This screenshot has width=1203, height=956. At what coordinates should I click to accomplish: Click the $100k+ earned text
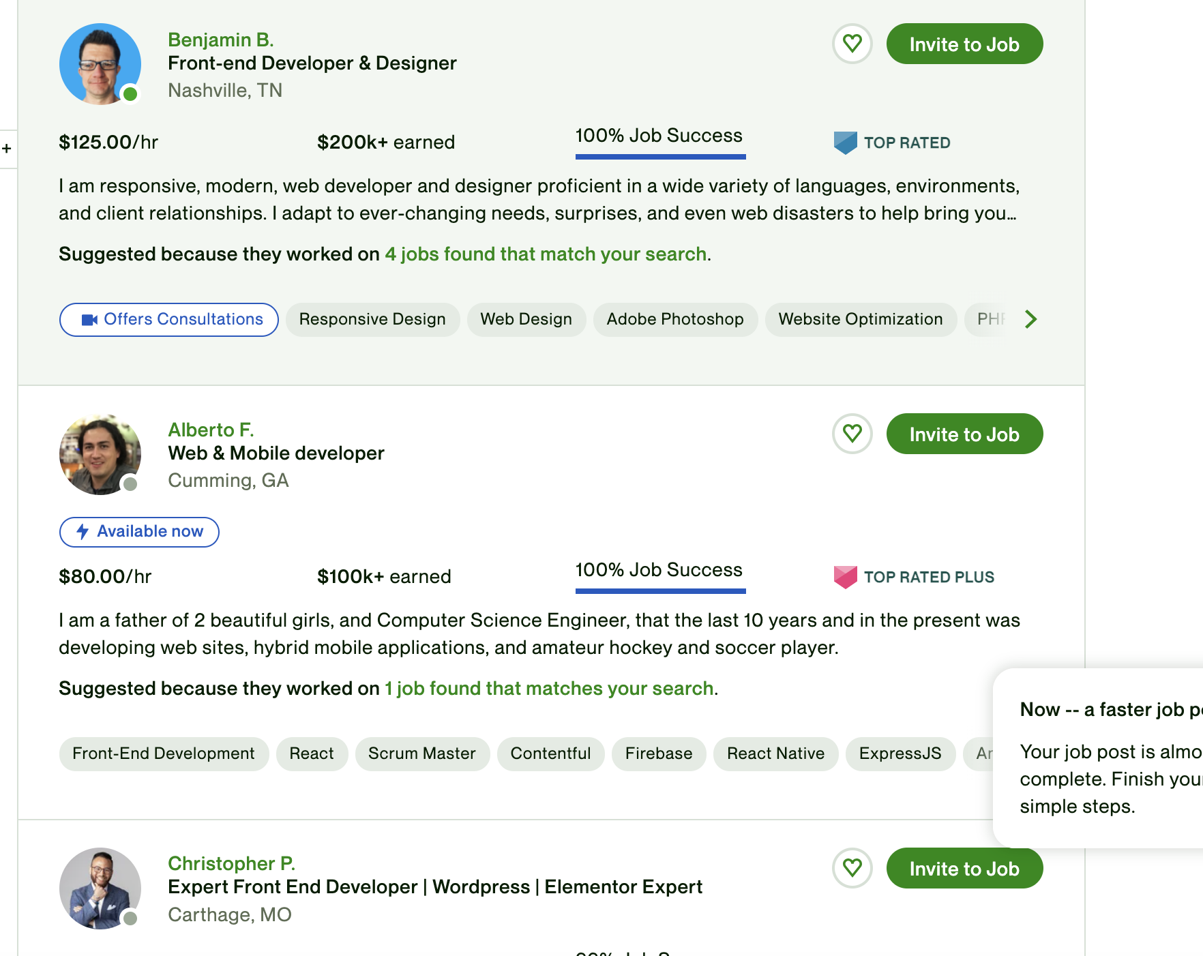[384, 576]
